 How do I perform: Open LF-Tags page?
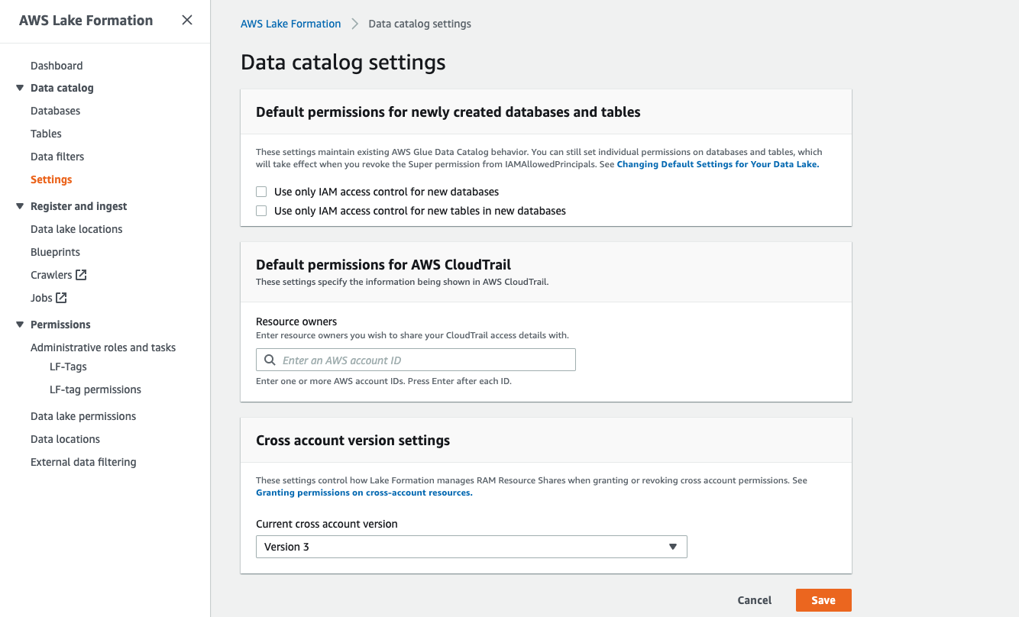68,367
